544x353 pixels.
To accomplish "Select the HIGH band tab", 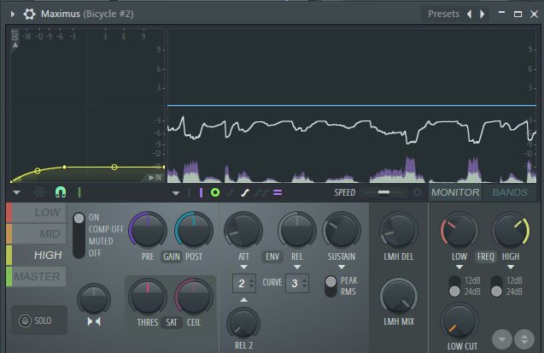I will tap(37, 255).
